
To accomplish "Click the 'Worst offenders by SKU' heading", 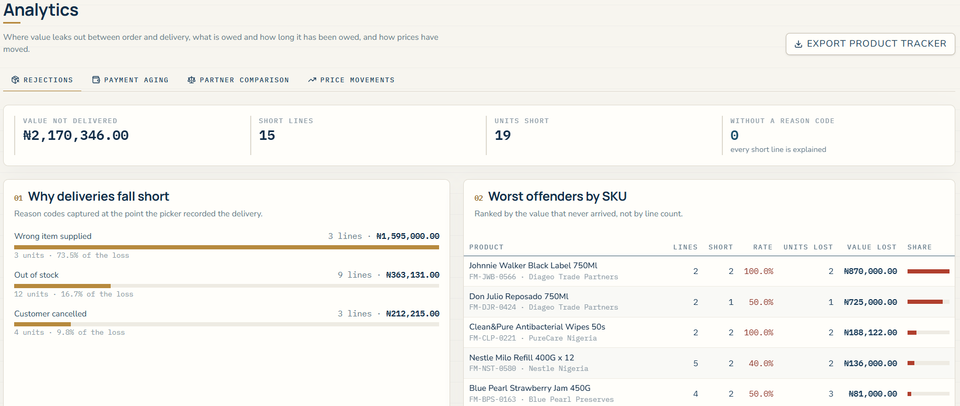I will pos(558,196).
